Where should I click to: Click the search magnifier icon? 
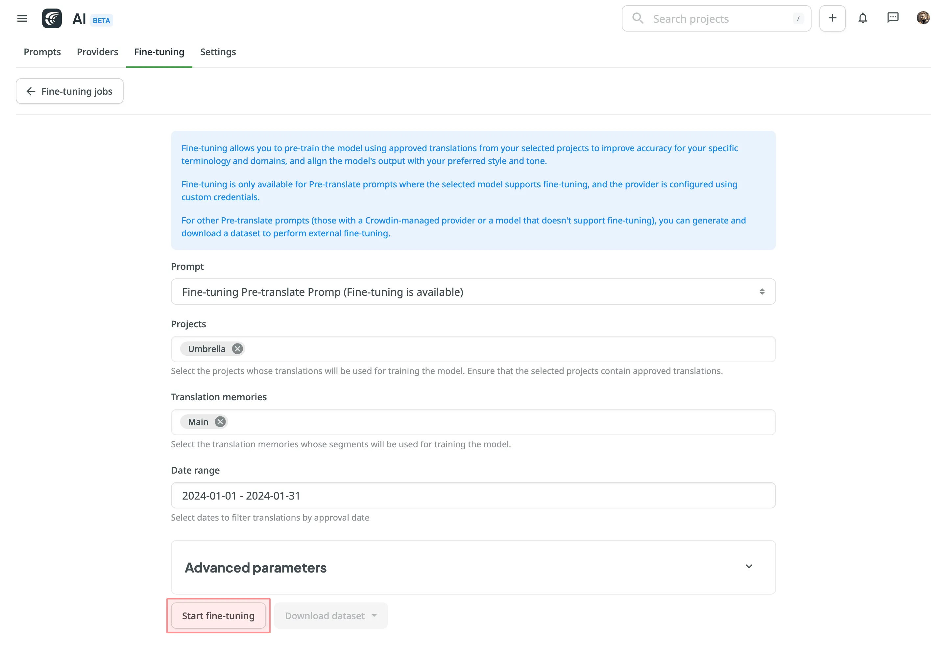[x=637, y=18]
